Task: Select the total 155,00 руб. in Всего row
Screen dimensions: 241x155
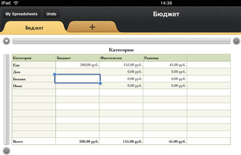Action: tap(121, 141)
